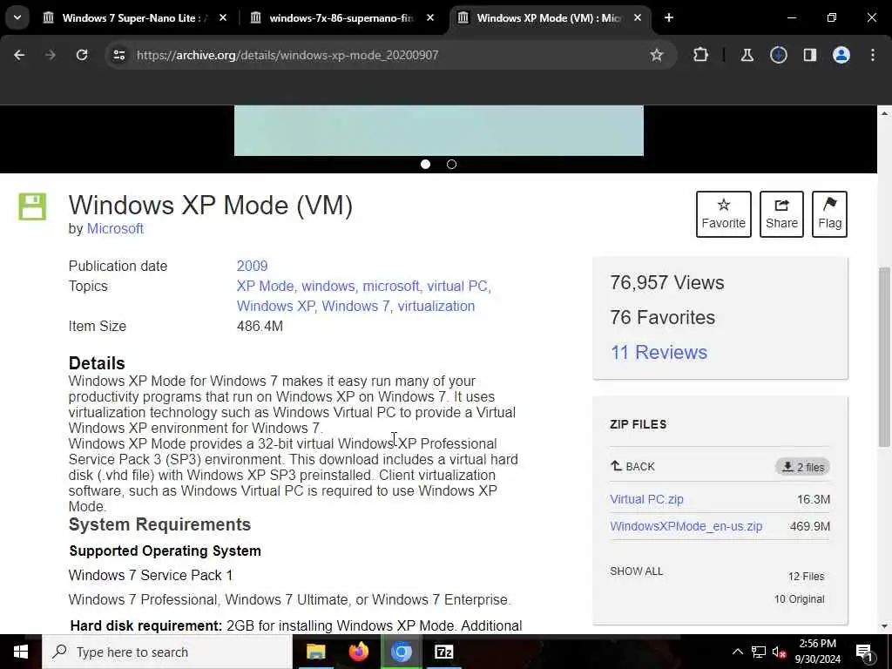Click the 10 Original link
Viewport: 892px width, 669px height.
pyautogui.click(x=800, y=599)
